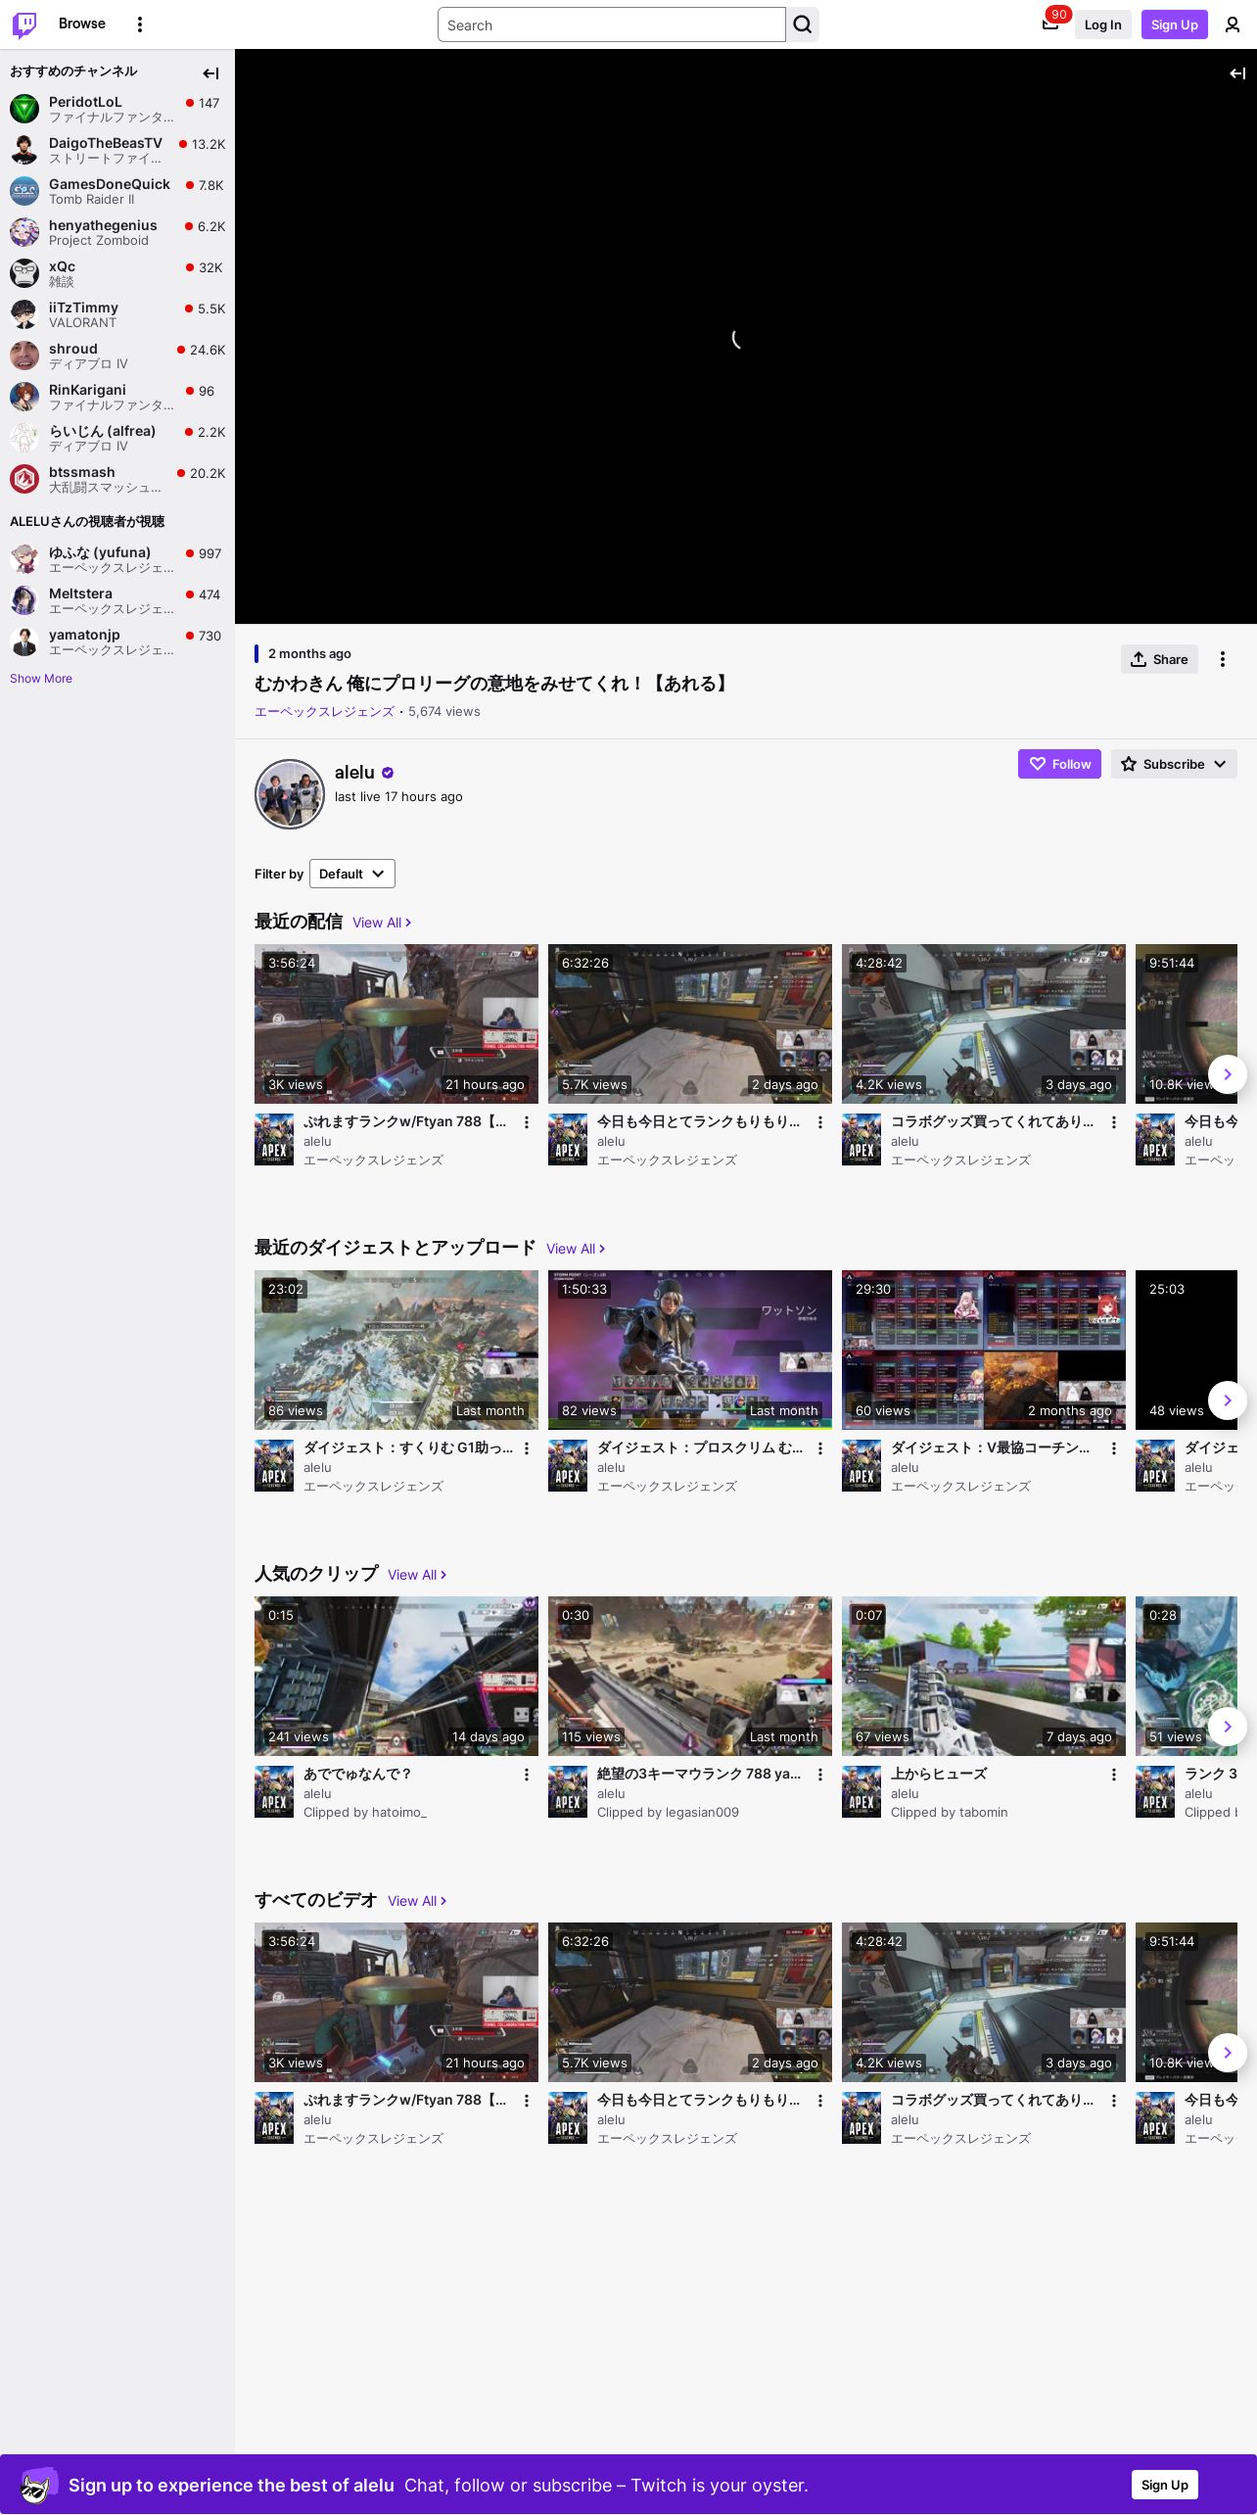
Task: Open shroud channel in sidebar
Action: (117, 356)
